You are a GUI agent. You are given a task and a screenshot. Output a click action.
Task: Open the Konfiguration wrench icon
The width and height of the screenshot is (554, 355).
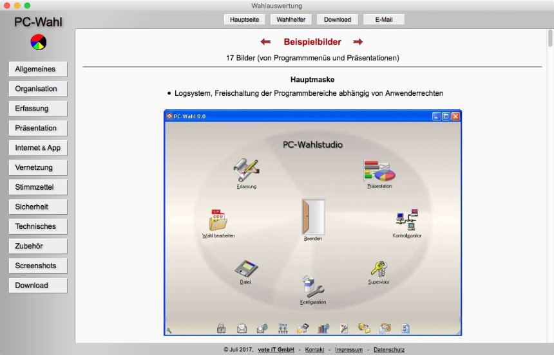coord(313,286)
